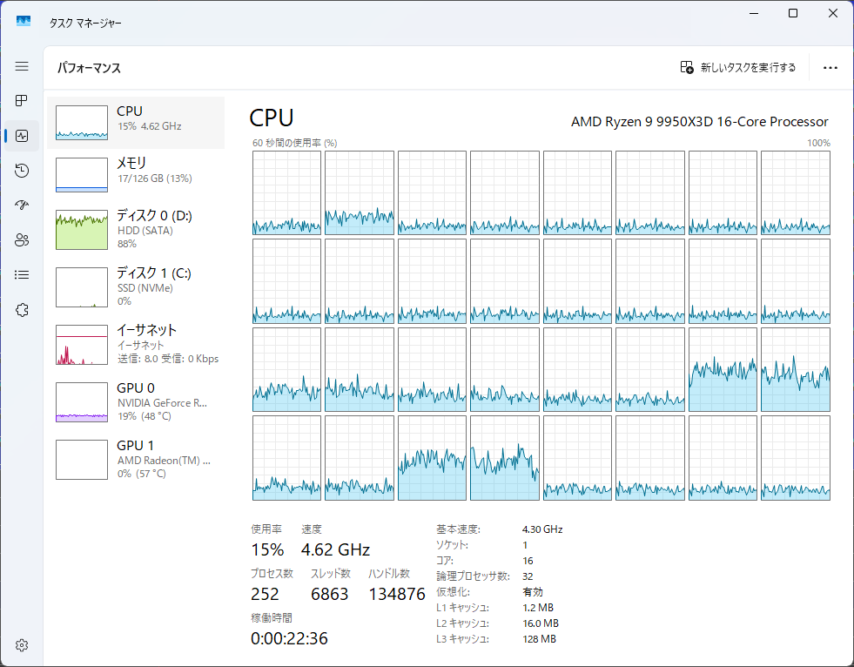Click the 仮想化 有効 status
Viewport: 854px width, 667px height.
point(533,592)
